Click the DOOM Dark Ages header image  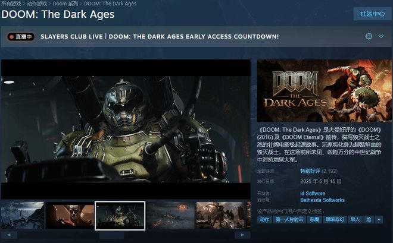click(325, 90)
